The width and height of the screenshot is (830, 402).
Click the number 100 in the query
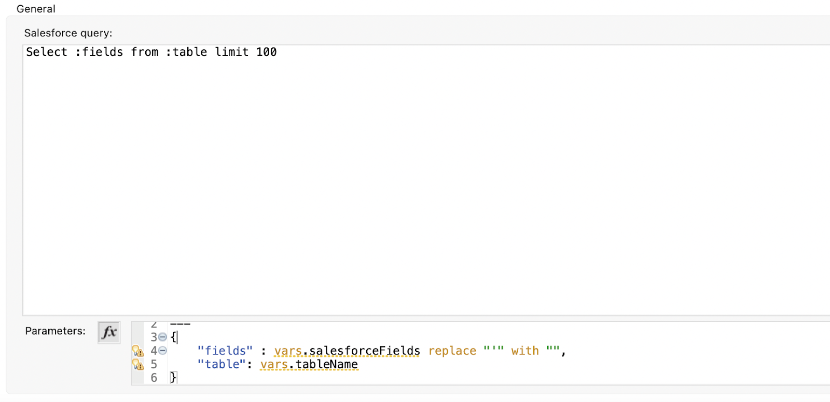point(267,52)
